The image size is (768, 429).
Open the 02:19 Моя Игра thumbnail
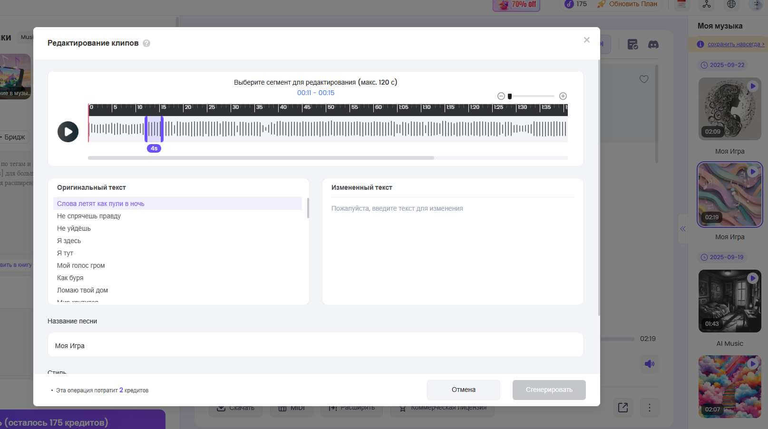point(729,195)
